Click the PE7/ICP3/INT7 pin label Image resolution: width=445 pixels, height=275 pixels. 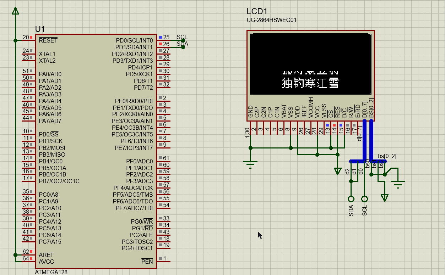(134, 148)
